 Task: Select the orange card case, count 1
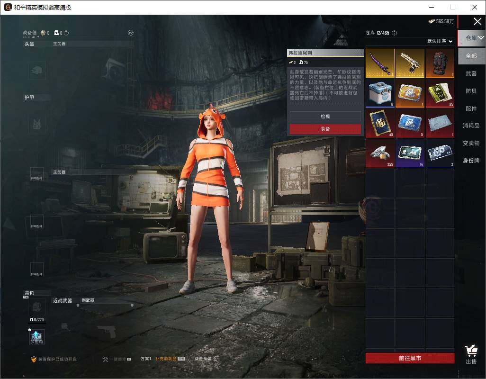[410, 93]
